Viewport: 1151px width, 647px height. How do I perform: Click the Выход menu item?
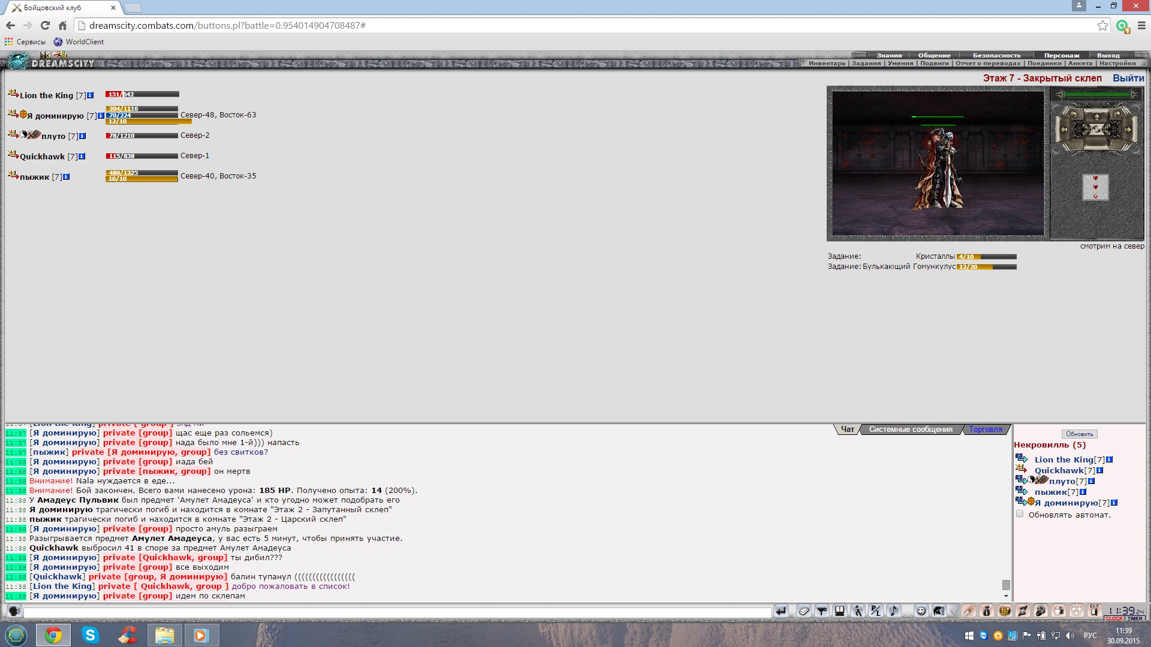point(1108,55)
